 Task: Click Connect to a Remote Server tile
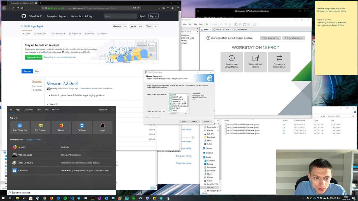click(x=279, y=62)
